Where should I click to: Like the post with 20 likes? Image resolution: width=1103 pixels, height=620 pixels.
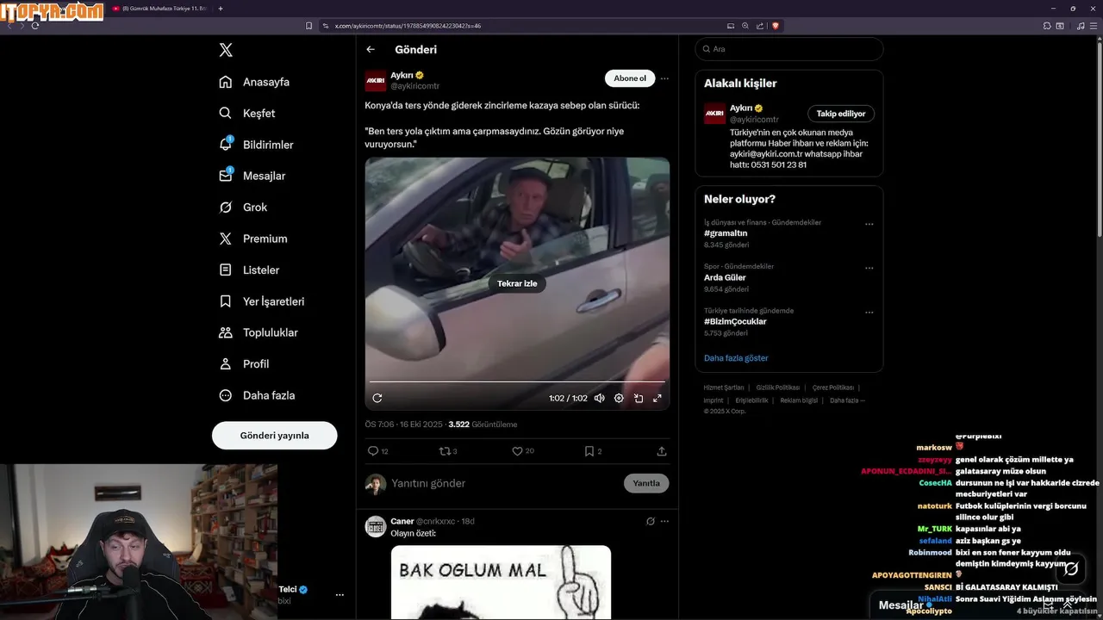pos(523,451)
